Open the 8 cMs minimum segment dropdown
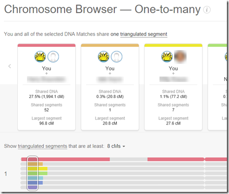Screen dimensions: 229x194 pyautogui.click(x=116, y=146)
